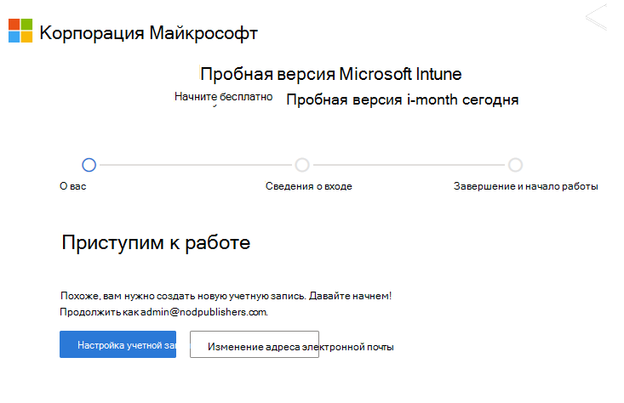Click the 'Продолжить как admin@nodpublishers.com' line
Image resolution: width=624 pixels, height=403 pixels.
pyautogui.click(x=163, y=312)
